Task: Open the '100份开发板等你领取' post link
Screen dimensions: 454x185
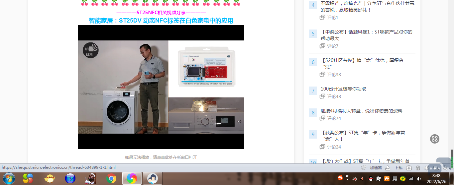Action: (343, 89)
